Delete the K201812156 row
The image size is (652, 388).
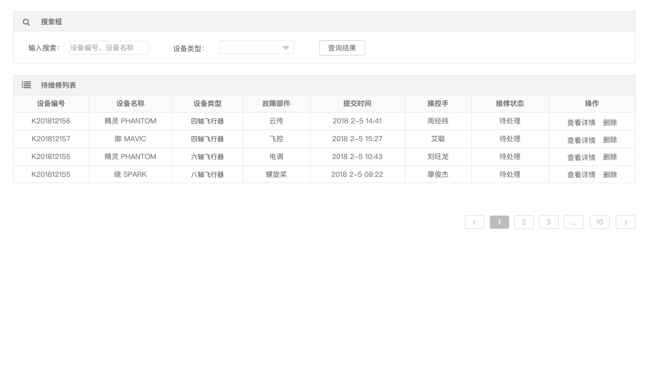tap(610, 122)
